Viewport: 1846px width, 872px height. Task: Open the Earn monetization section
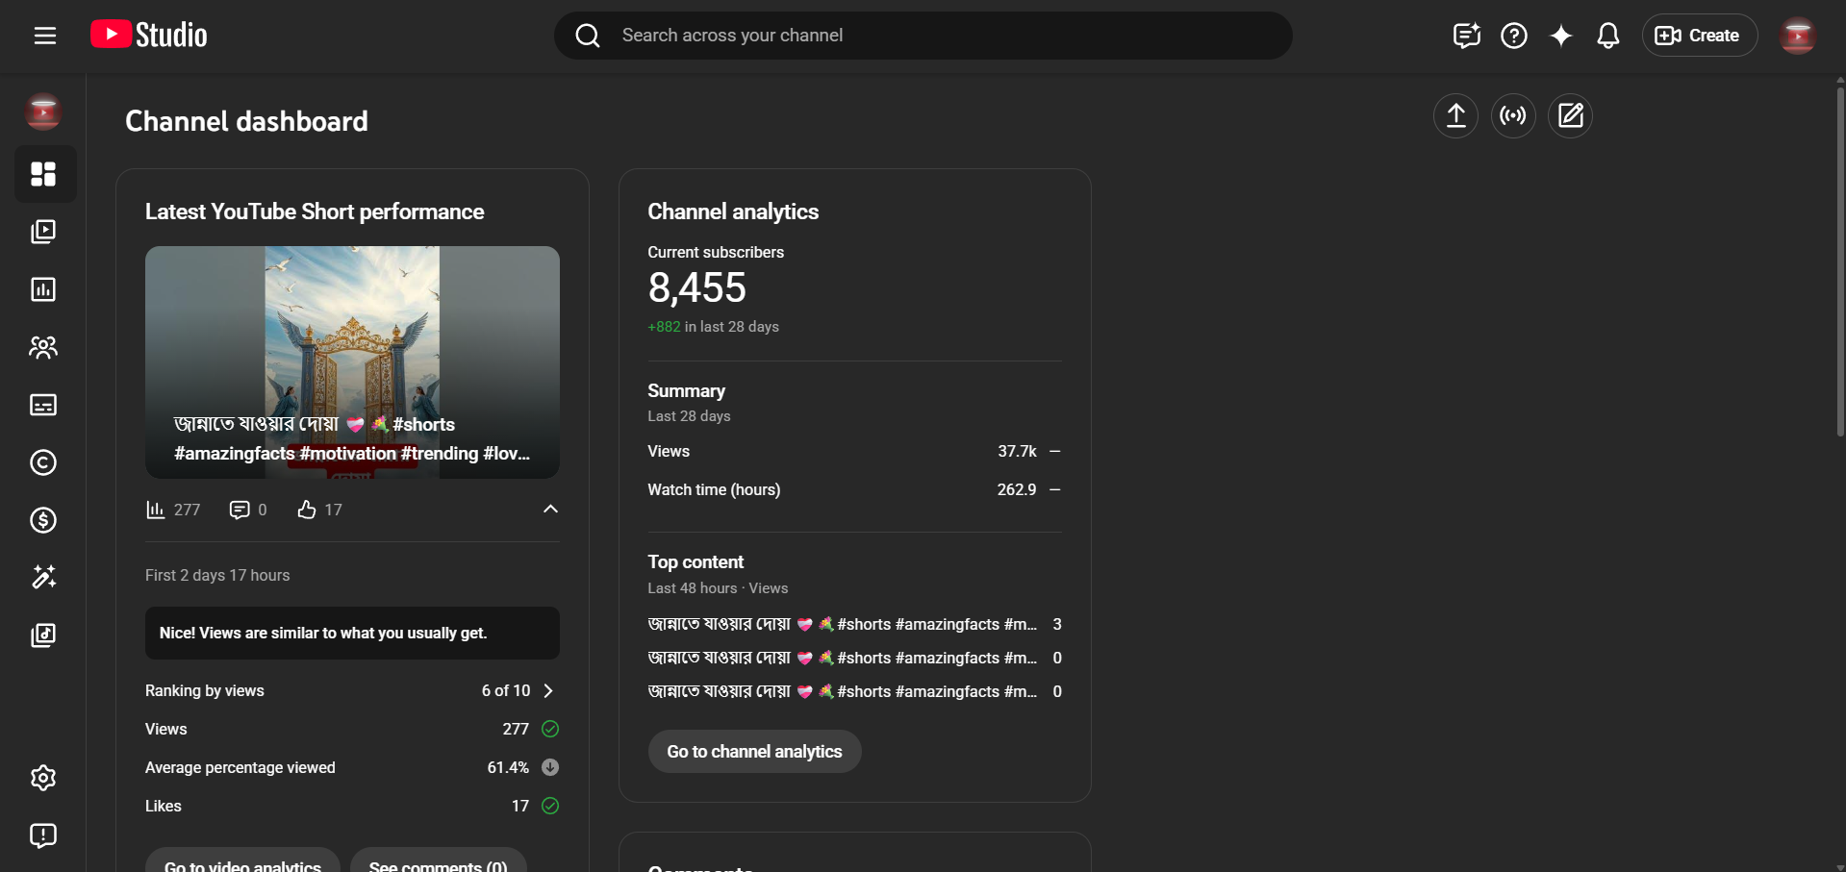(x=43, y=520)
